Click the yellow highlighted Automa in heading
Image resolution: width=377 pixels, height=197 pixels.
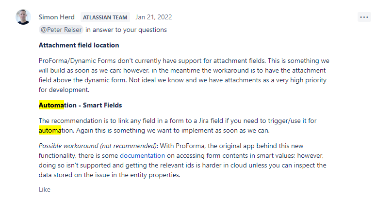tap(51, 105)
